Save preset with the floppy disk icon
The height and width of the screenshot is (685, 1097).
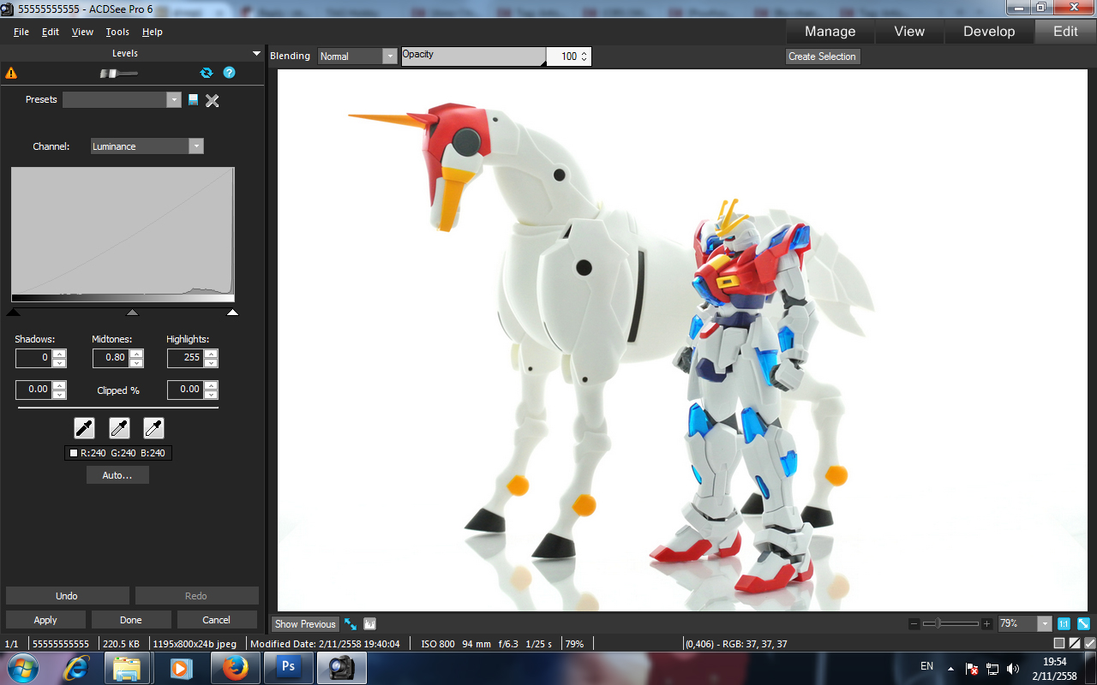click(193, 100)
